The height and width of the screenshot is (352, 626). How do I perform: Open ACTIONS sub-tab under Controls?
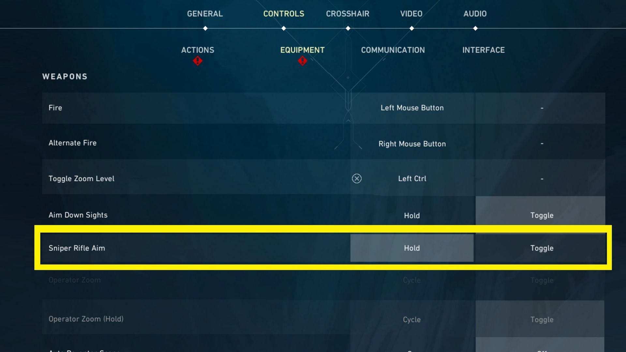pos(197,50)
